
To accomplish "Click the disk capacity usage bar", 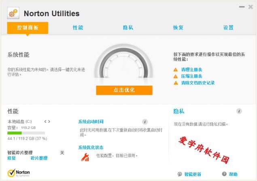I will (x=26, y=133).
